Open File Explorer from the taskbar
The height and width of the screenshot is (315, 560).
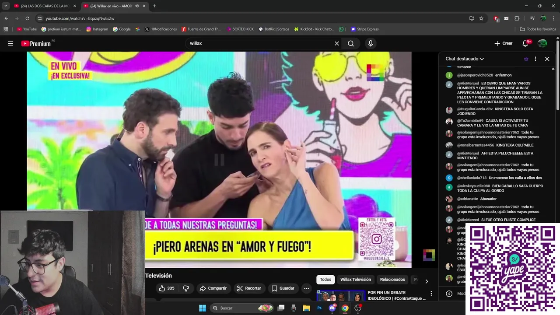point(307,308)
